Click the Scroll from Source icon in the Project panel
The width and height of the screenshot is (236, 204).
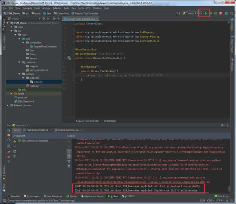pyautogui.click(x=44, y=19)
